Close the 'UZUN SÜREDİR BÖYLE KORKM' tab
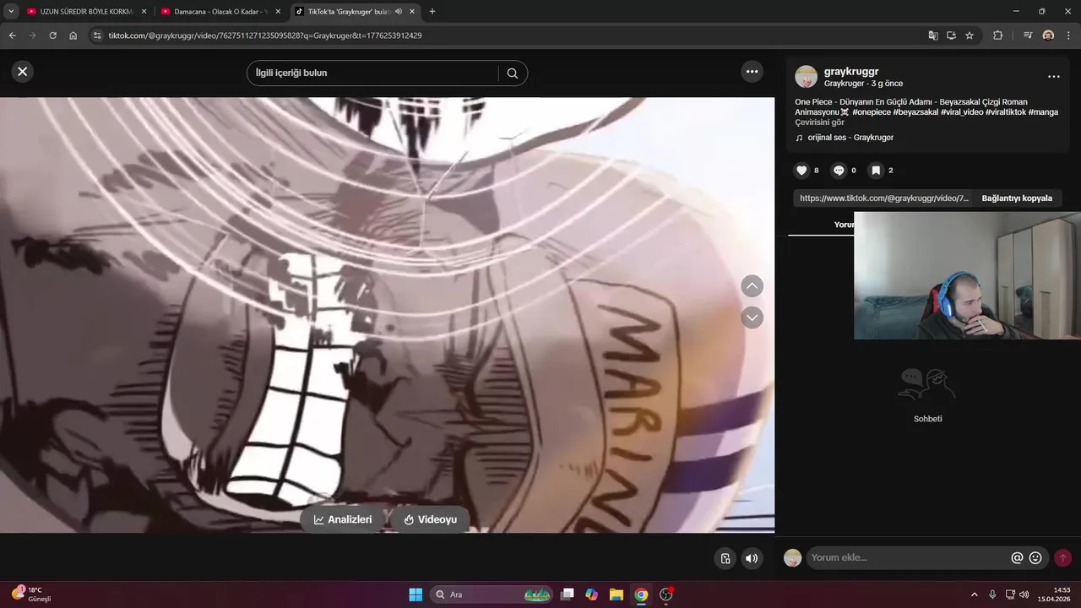This screenshot has width=1081, height=608. 144,12
